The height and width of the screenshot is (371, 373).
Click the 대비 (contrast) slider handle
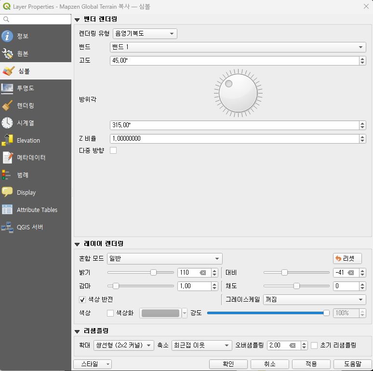[284, 273]
